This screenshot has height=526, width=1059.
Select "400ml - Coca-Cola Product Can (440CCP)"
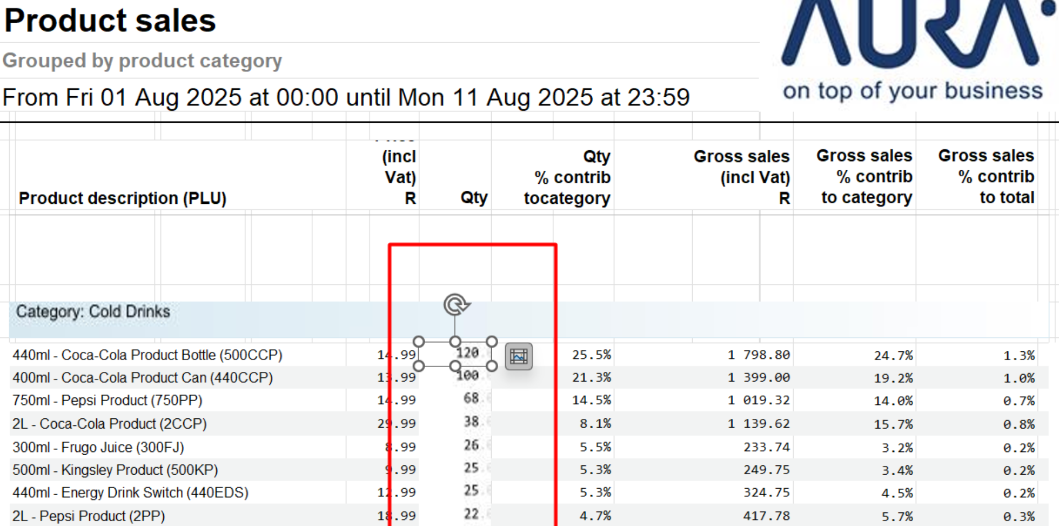(143, 377)
